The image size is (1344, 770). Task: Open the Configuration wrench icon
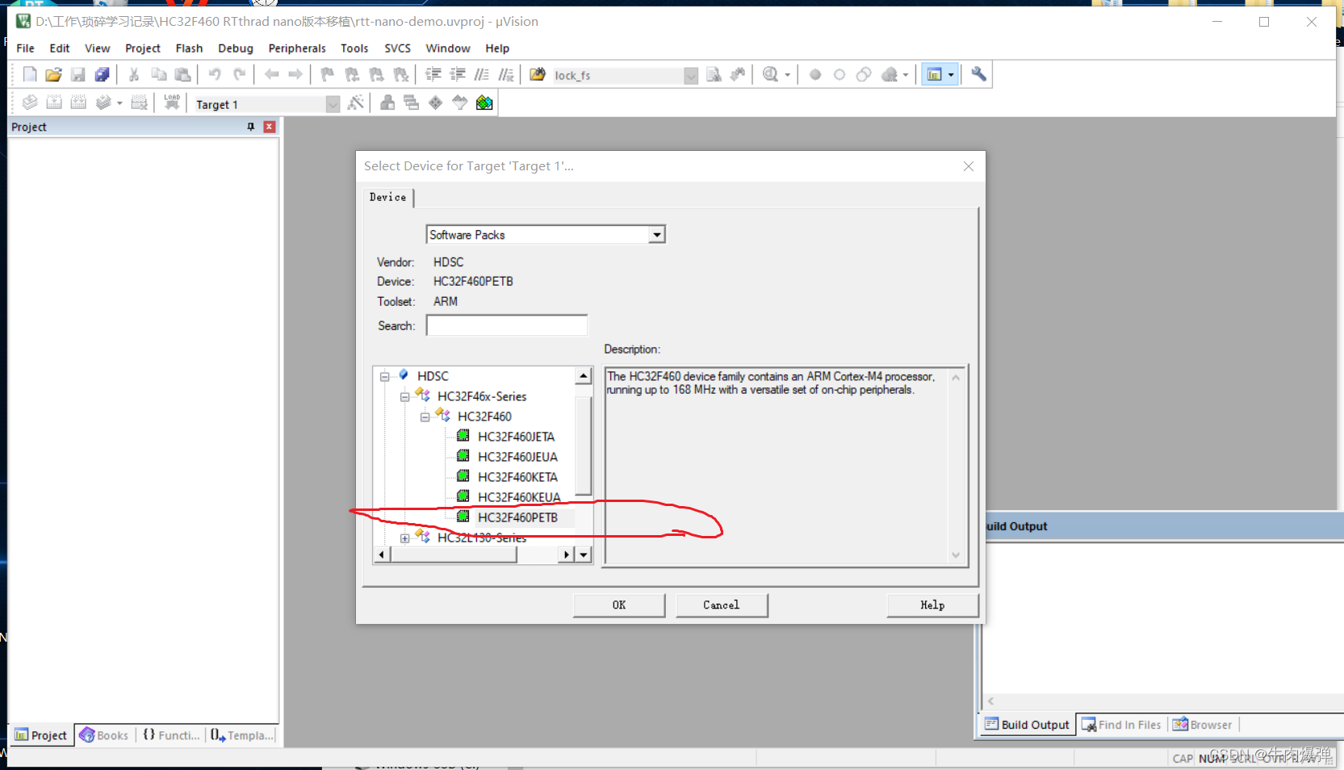click(978, 75)
